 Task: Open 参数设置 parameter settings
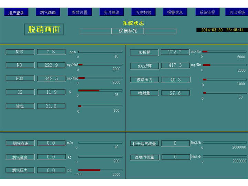(x=80, y=12)
